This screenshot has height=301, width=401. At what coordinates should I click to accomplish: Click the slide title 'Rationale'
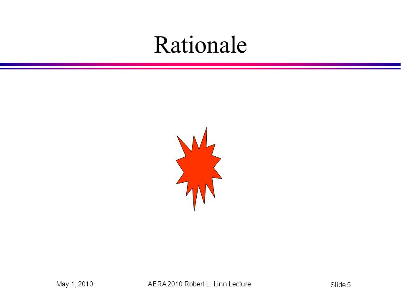(200, 45)
